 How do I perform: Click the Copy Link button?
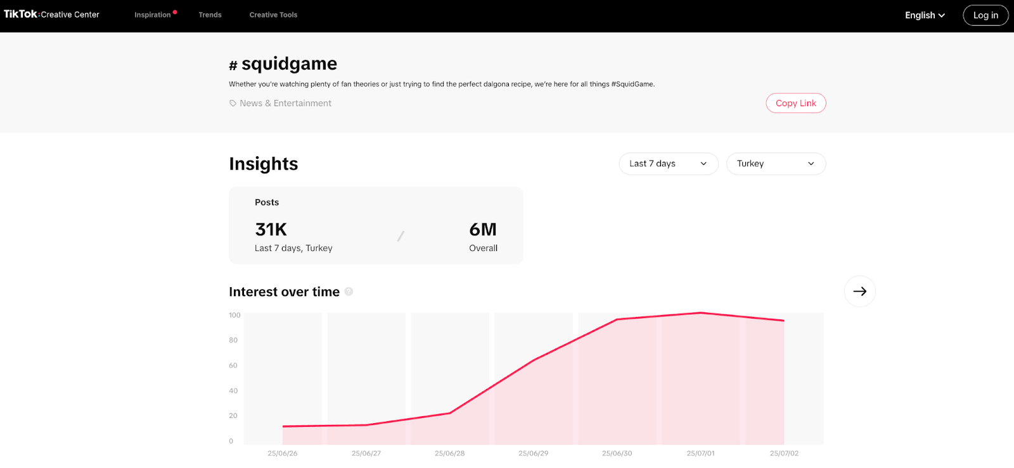(796, 103)
